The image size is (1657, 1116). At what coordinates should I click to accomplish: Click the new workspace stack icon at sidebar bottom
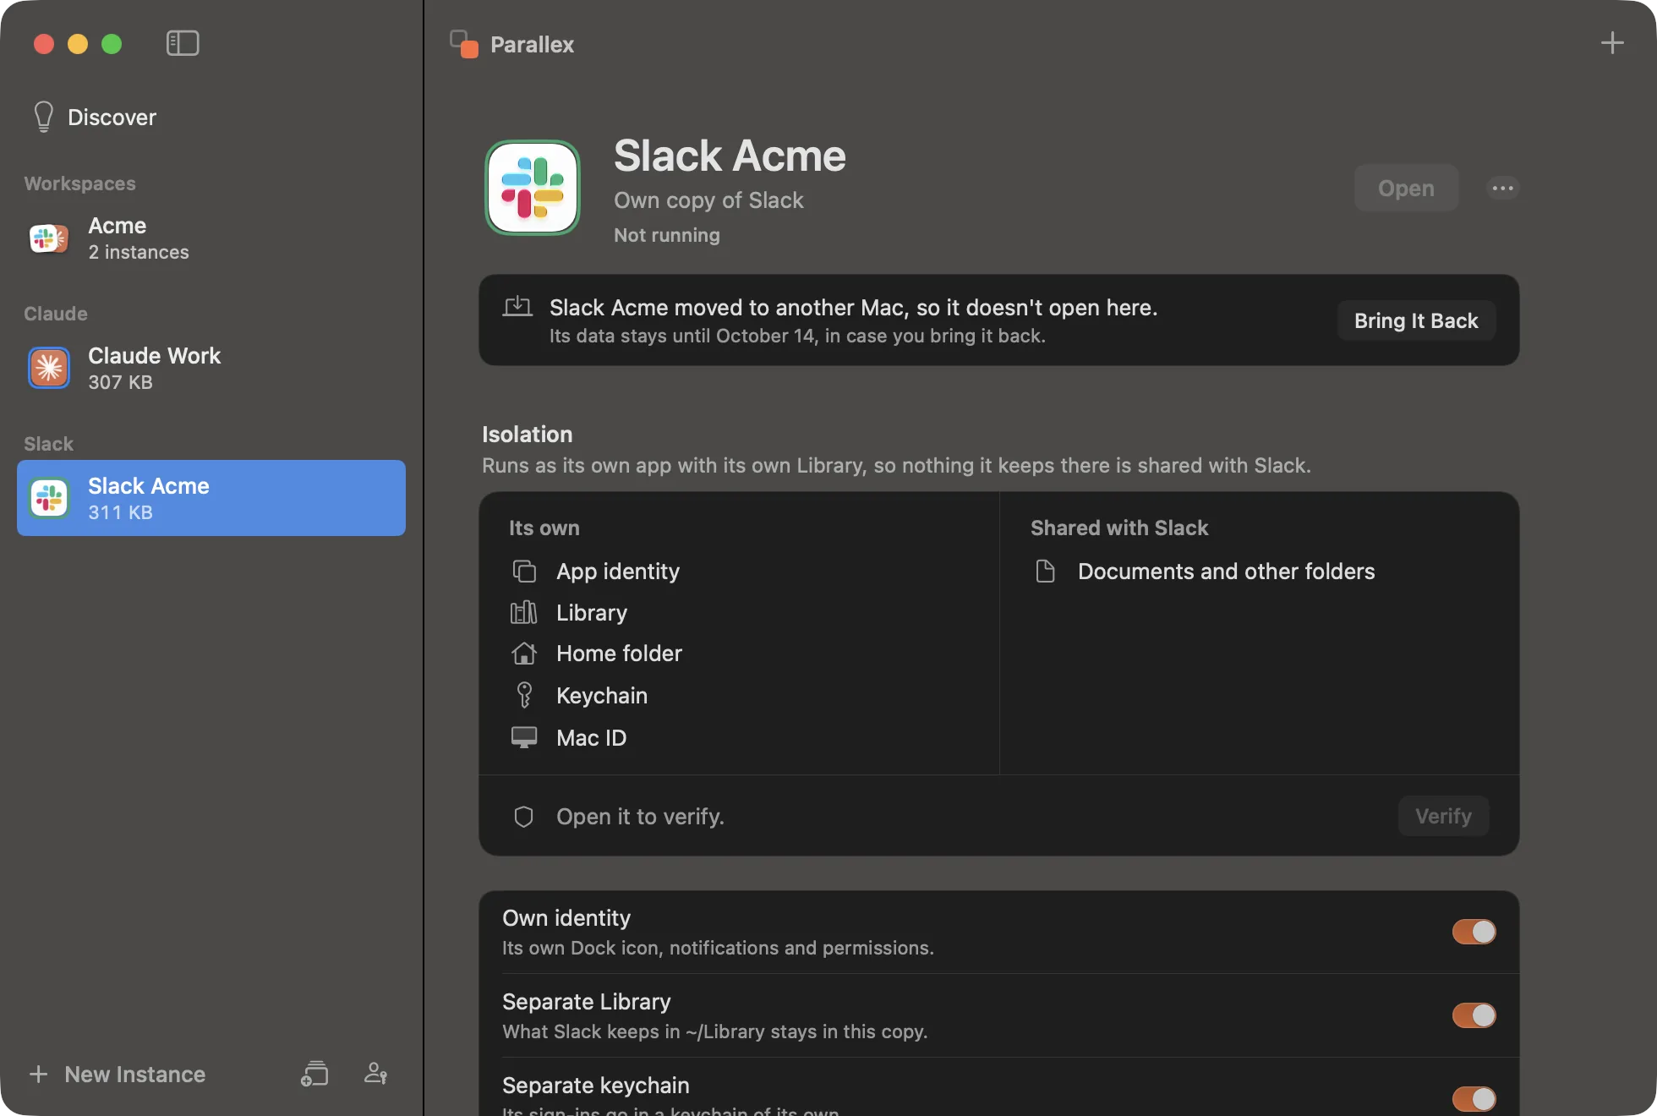point(314,1074)
